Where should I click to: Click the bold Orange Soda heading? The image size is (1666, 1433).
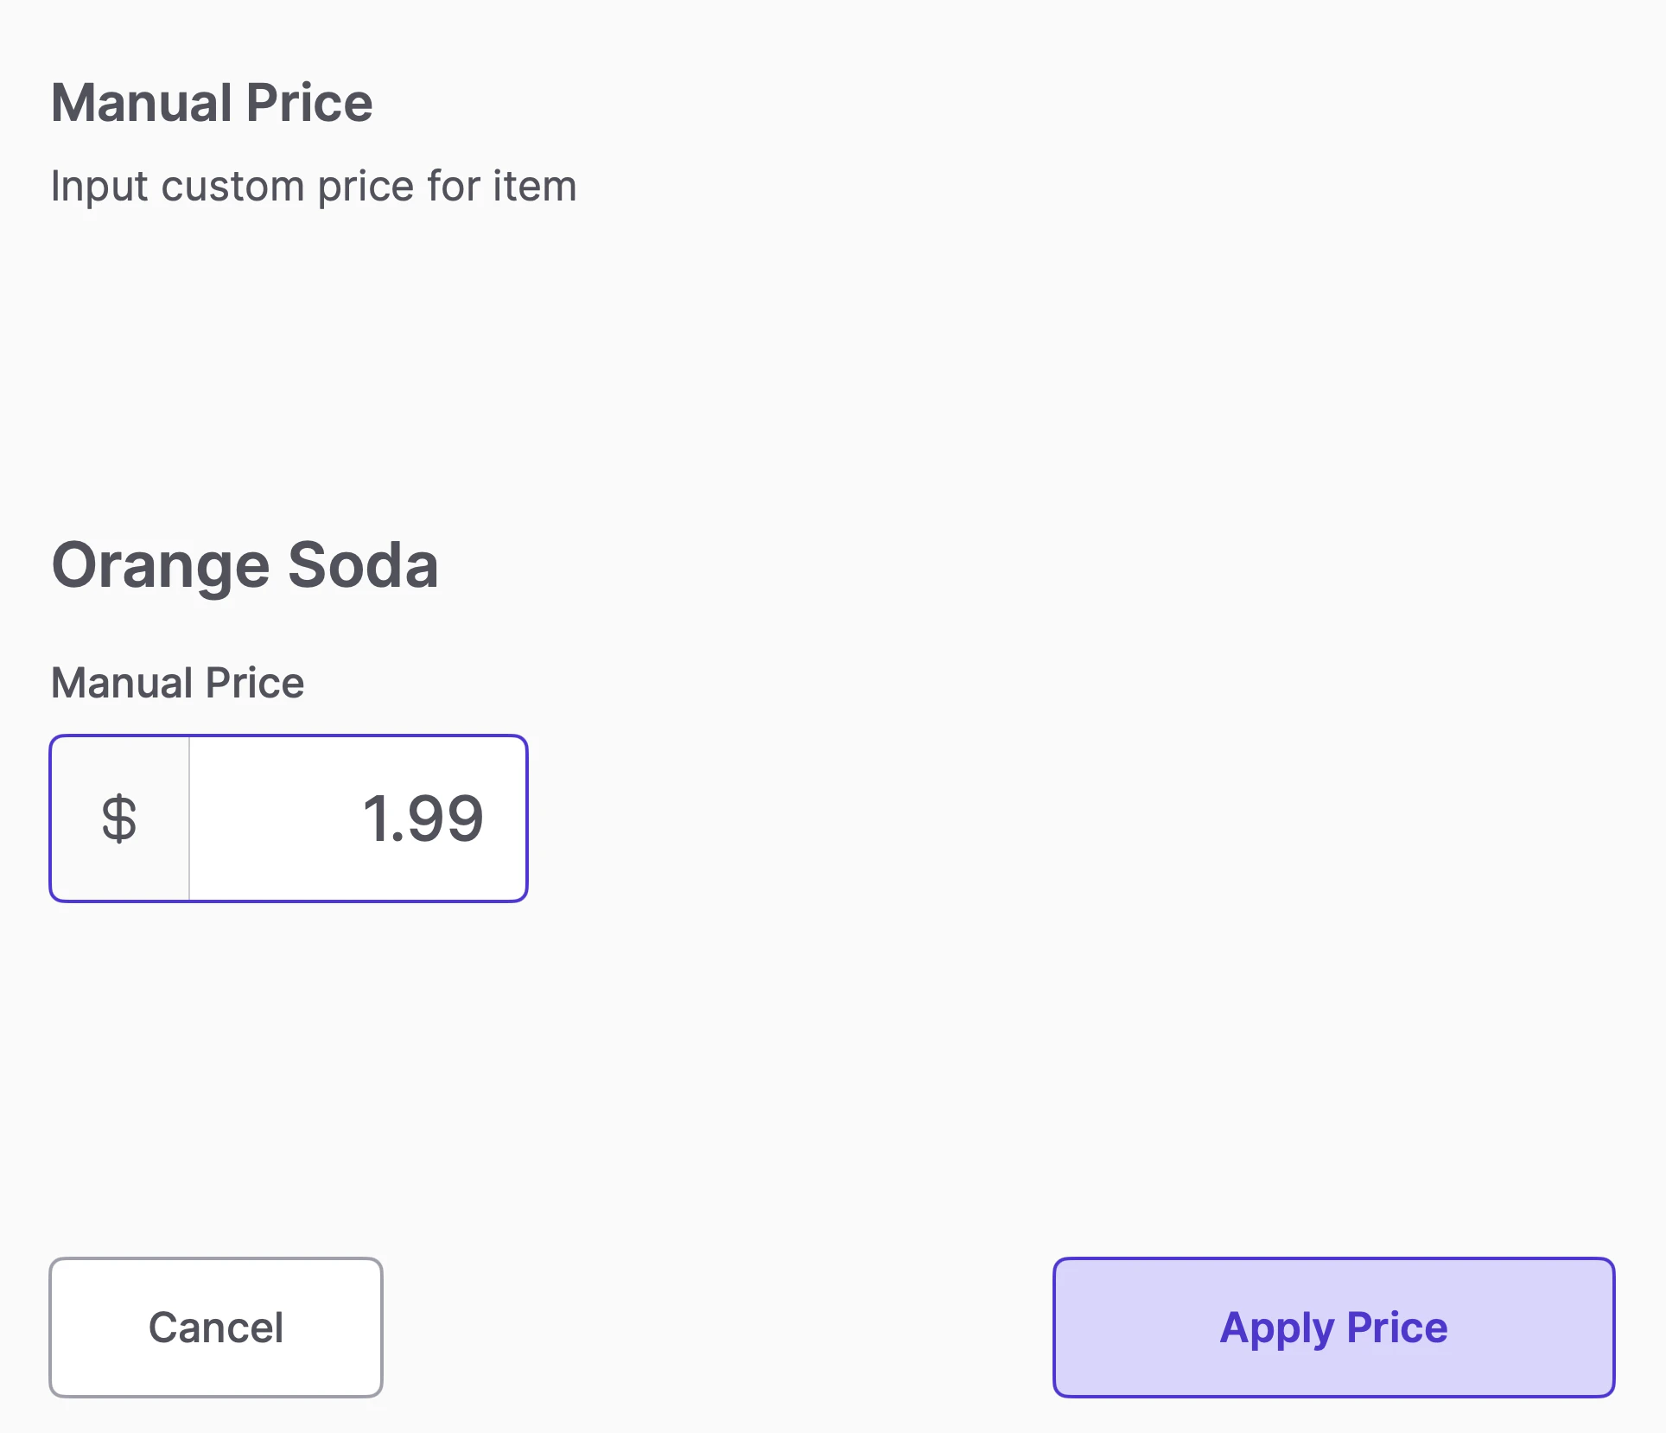(245, 565)
